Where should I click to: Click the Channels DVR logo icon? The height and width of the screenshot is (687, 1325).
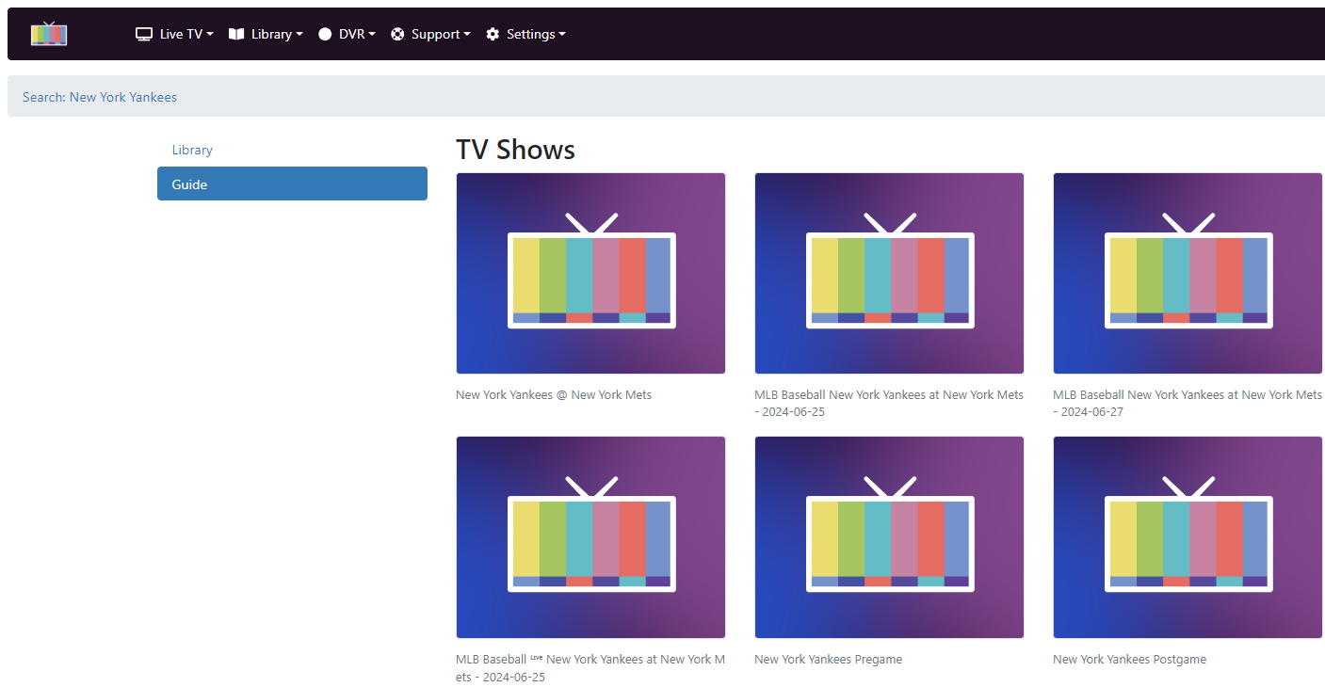click(x=49, y=34)
